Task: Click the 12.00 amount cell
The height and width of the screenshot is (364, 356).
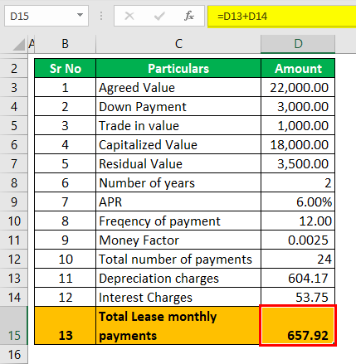Action: tap(298, 221)
